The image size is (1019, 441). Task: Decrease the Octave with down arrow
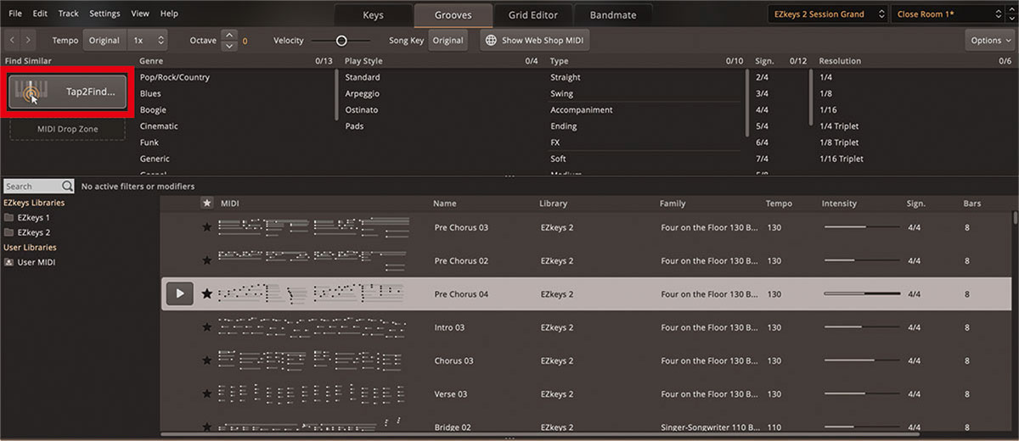(229, 46)
